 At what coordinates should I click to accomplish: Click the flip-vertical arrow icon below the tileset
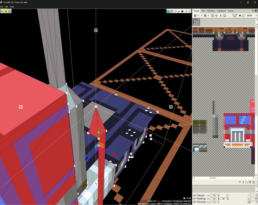(x=239, y=182)
